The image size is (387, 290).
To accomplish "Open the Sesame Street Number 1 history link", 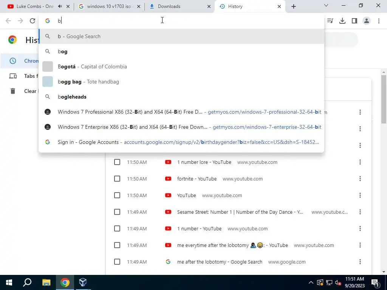I will tap(240, 212).
